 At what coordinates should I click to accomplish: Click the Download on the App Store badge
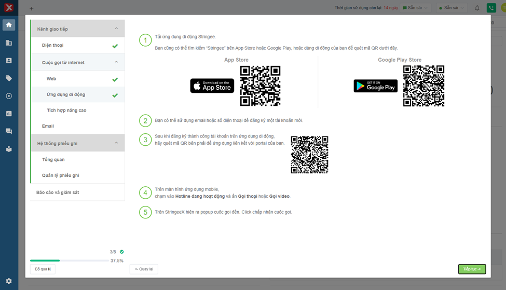pos(212,86)
